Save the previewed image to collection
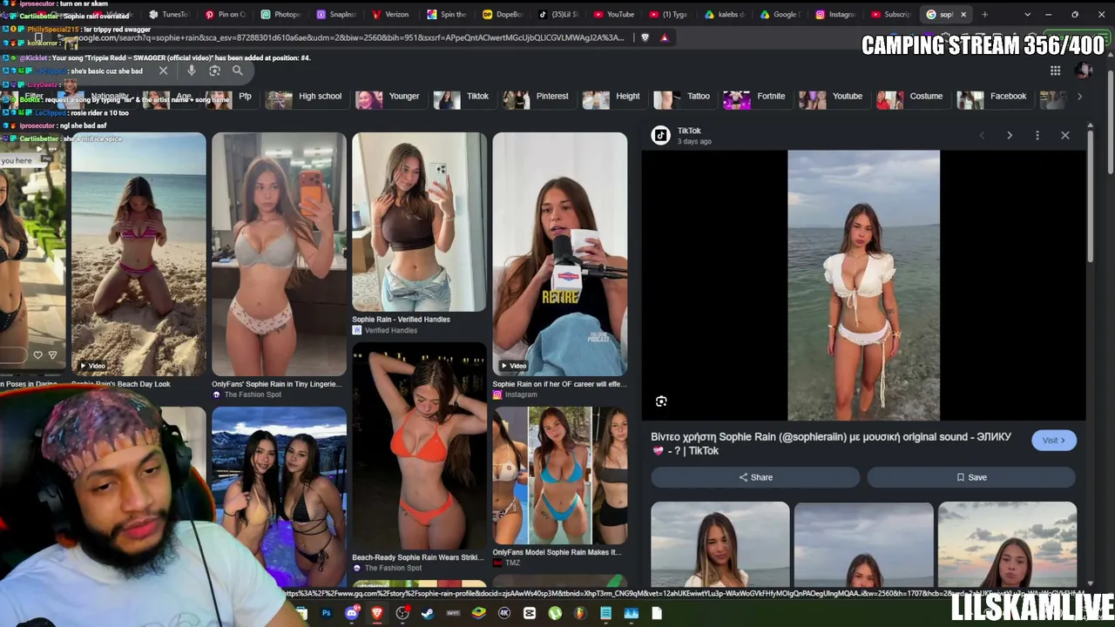The image size is (1115, 627). pyautogui.click(x=971, y=477)
